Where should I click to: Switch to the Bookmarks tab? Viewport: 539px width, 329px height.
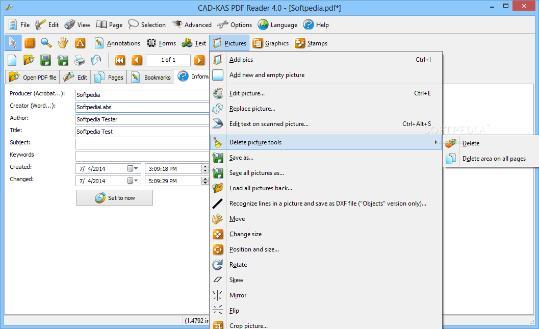(150, 77)
